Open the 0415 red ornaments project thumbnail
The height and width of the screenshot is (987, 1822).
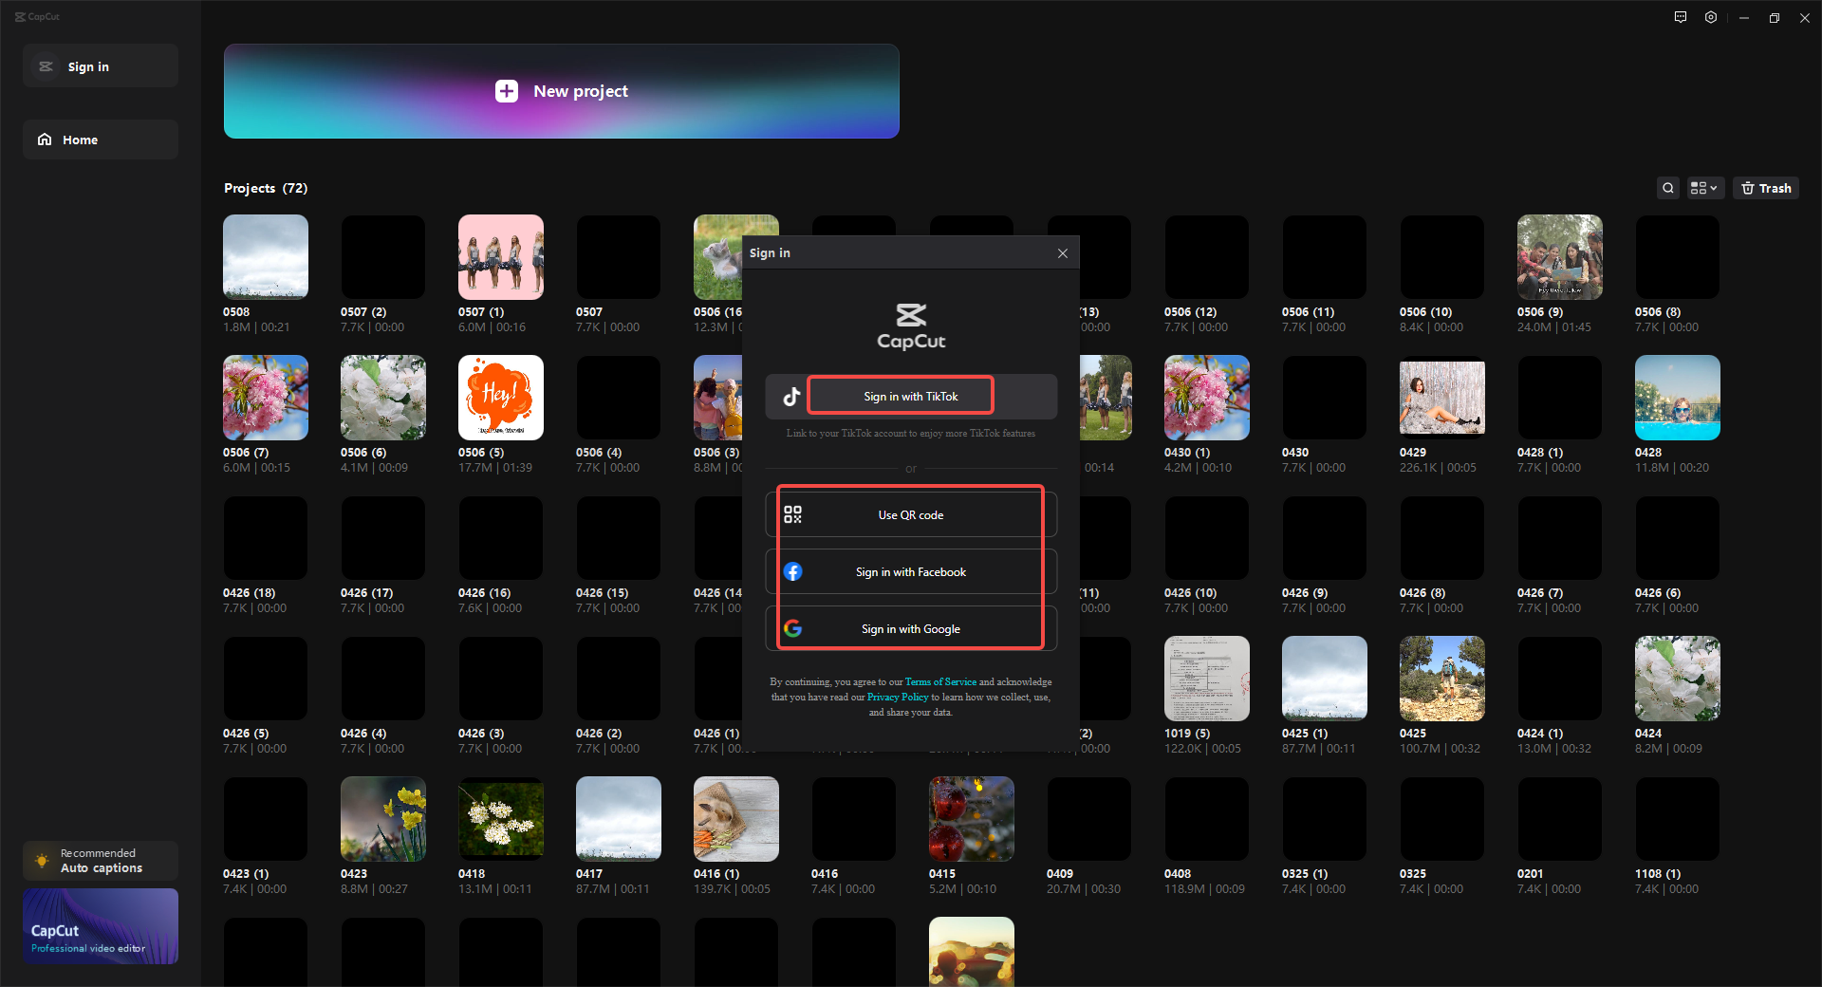972,819
